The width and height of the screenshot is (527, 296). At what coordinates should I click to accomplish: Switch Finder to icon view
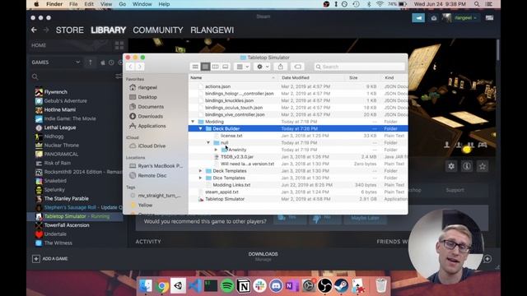195,67
